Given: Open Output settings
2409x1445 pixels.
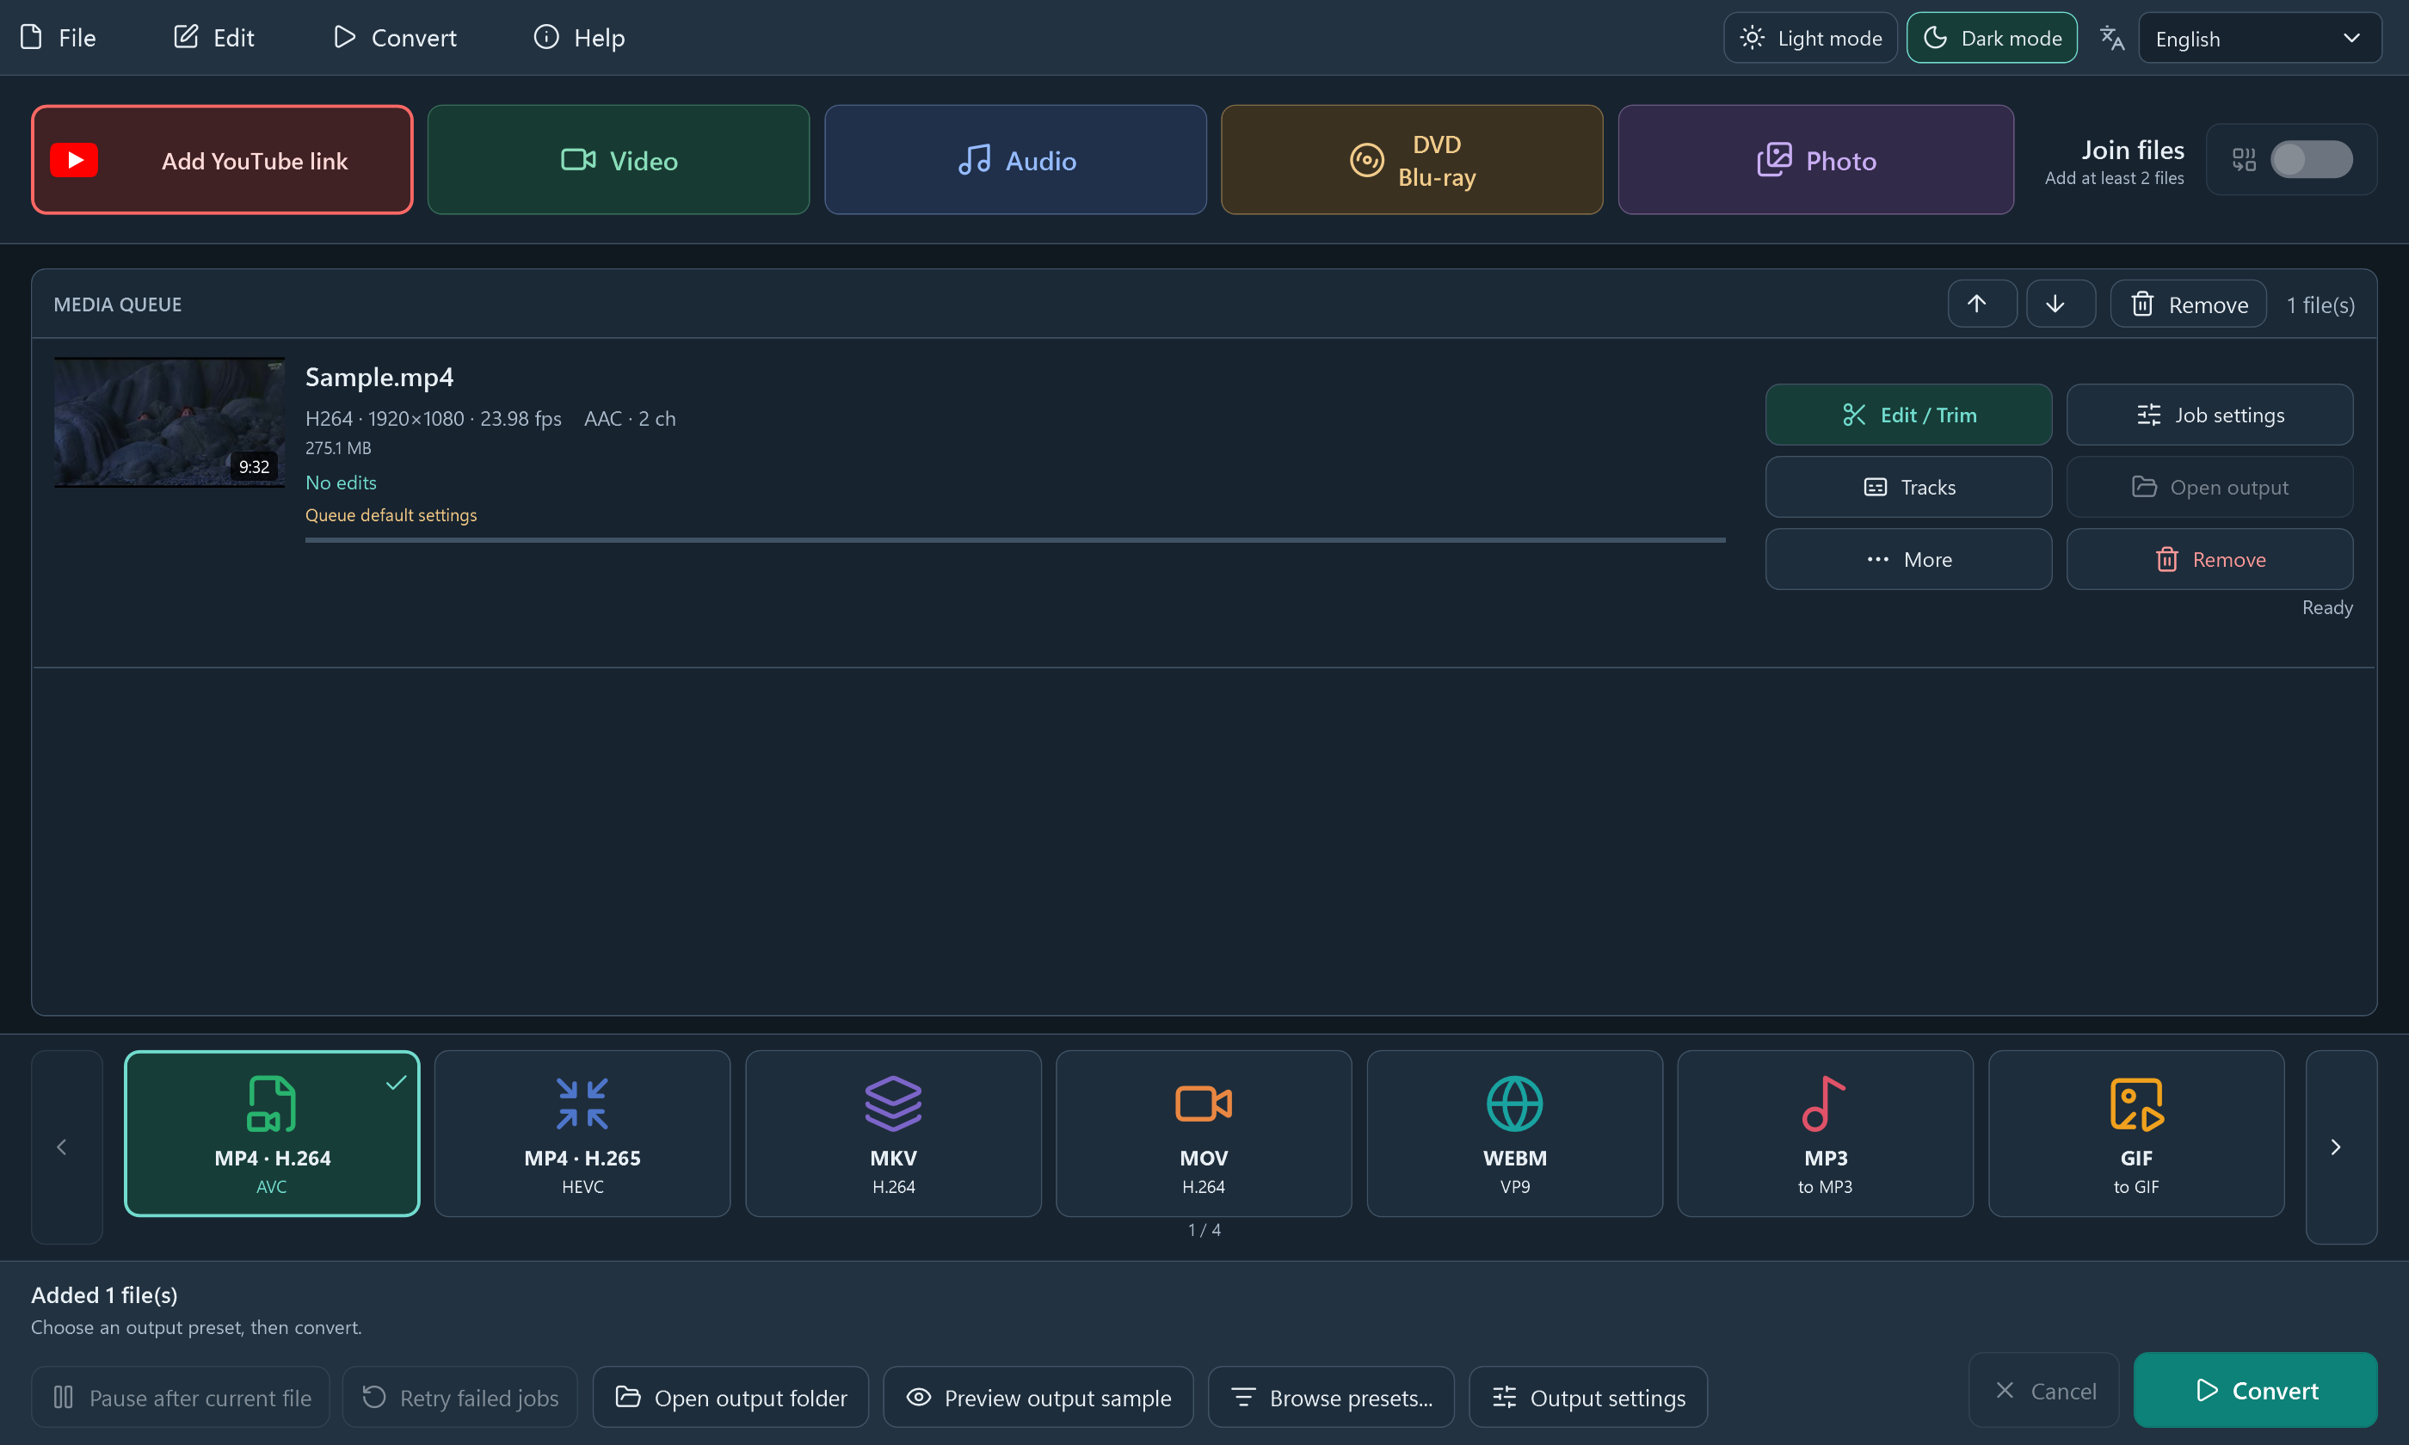Looking at the screenshot, I should pos(1588,1398).
